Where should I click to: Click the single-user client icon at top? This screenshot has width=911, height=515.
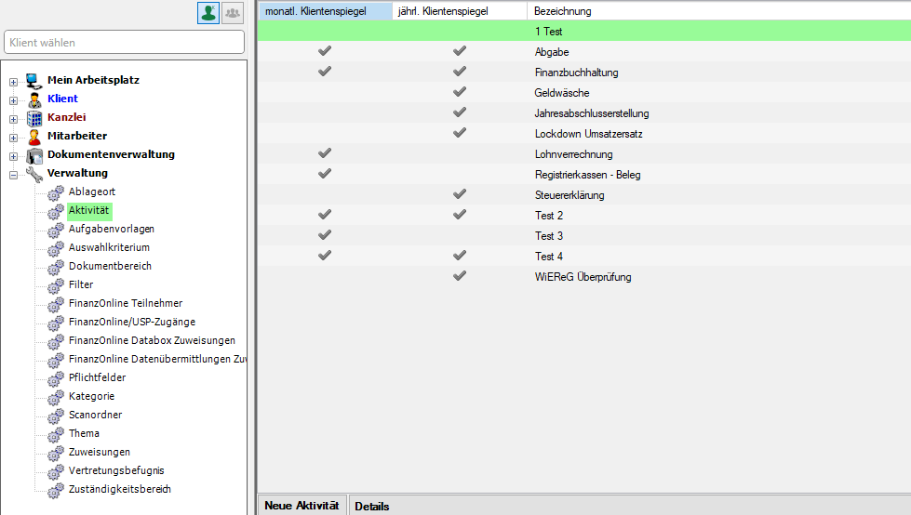pyautogui.click(x=208, y=13)
